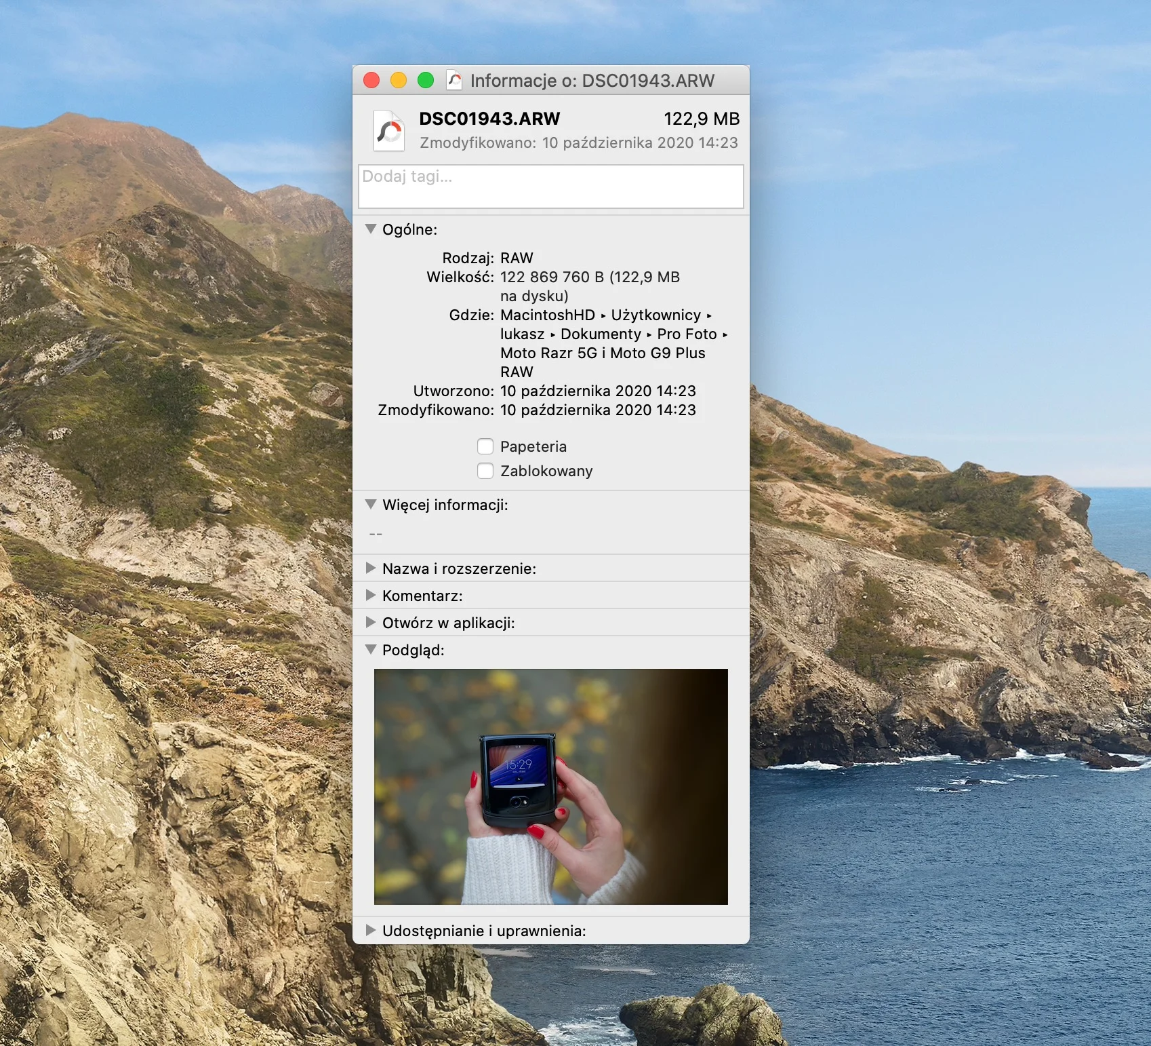The width and height of the screenshot is (1151, 1046).
Task: Click the Dodaj tagi input field
Action: click(x=551, y=187)
